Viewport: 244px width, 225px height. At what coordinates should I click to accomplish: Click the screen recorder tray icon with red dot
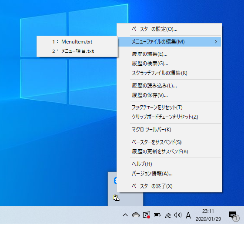click(147, 215)
